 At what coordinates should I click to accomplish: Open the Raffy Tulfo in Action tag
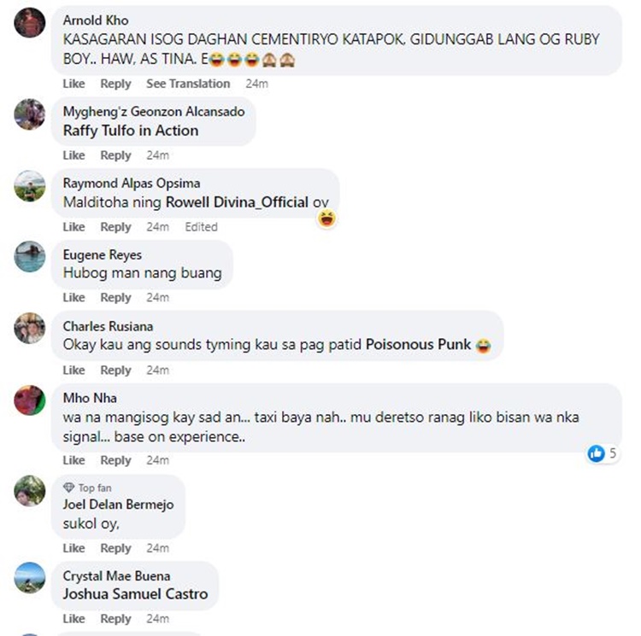pyautogui.click(x=131, y=131)
